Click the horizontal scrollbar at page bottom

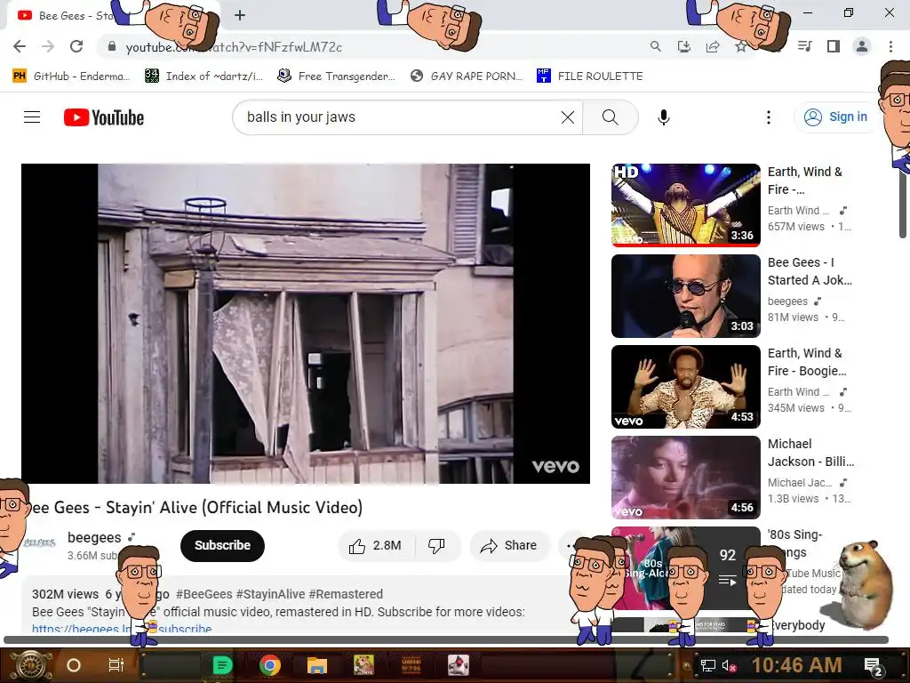(x=446, y=640)
